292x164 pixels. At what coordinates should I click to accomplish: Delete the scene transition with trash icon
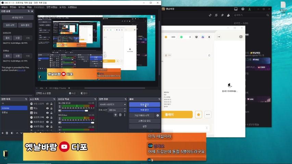tap(120, 115)
